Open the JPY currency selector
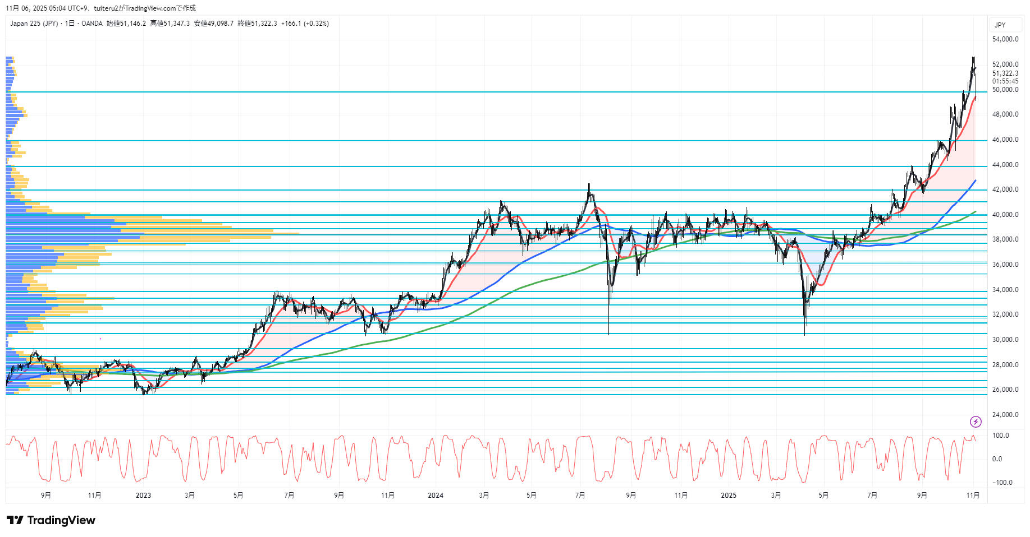The width and height of the screenshot is (1030, 537). (x=1000, y=25)
